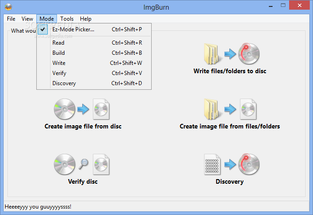
Task: Select Discovery mode from the menu
Action: [94, 83]
